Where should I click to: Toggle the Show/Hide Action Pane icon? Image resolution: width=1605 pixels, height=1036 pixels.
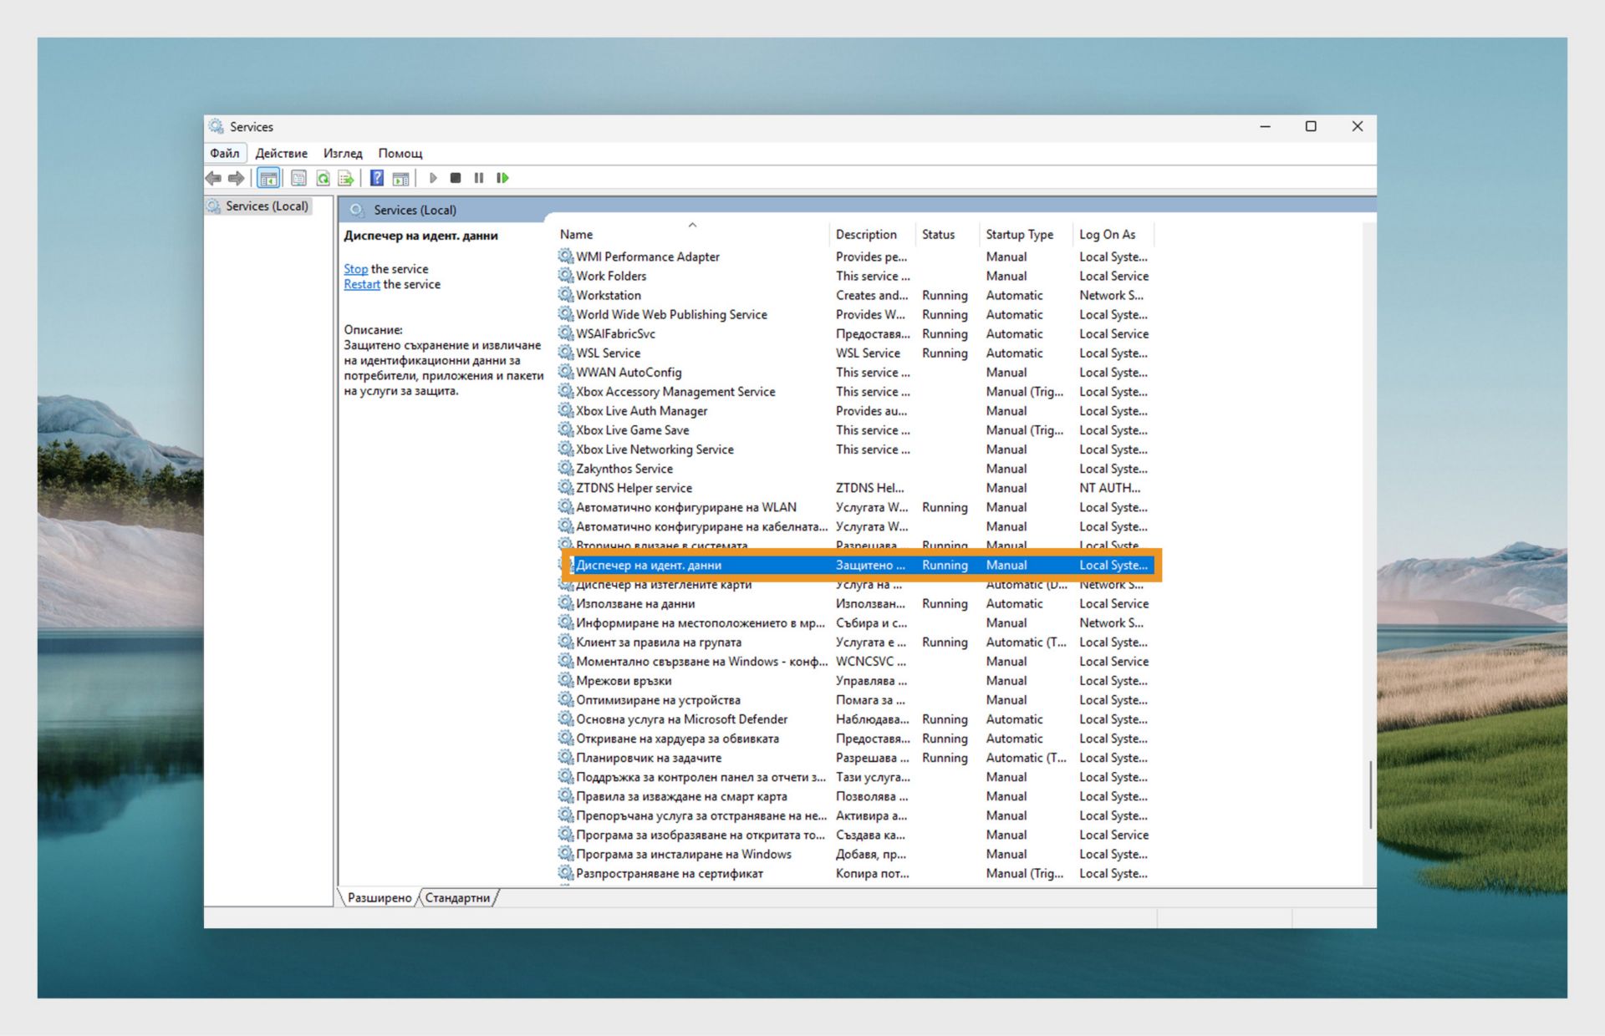[x=400, y=178]
